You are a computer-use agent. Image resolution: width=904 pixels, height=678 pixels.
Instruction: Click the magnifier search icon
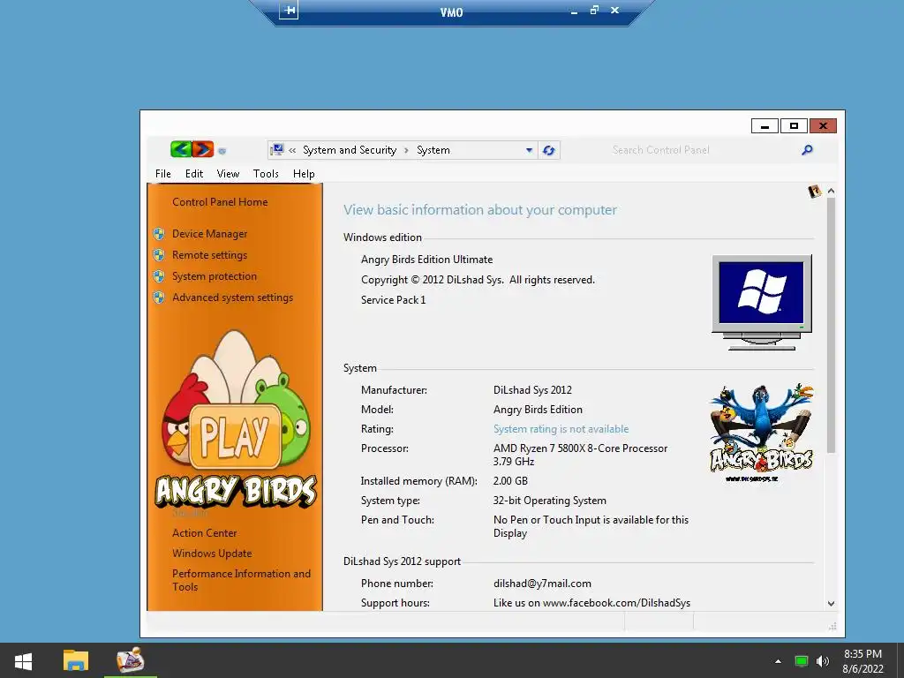coord(807,150)
